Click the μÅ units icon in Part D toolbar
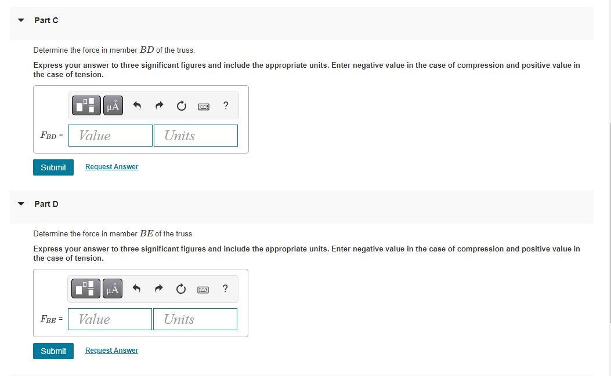 (x=113, y=289)
